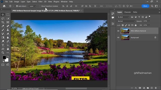Toggle the Auto-Select checkbox
The height and width of the screenshot is (90, 161).
point(17,6)
